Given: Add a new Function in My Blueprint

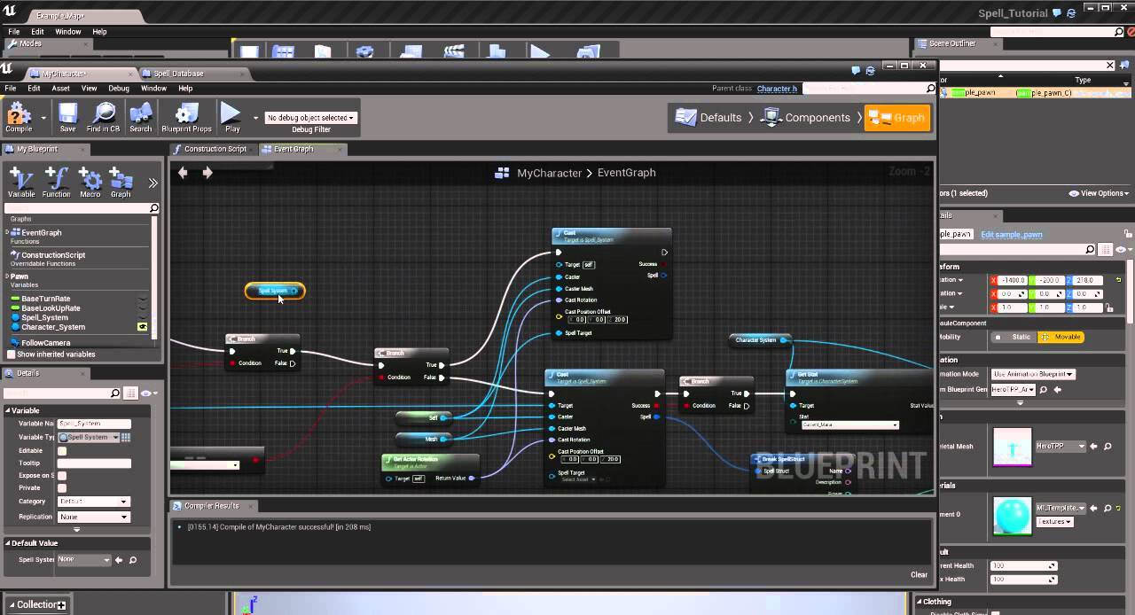Looking at the screenshot, I should point(56,183).
